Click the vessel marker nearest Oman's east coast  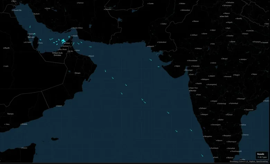click(105, 71)
